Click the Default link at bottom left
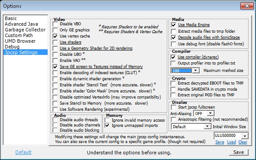256x160 pixels. 23,152
